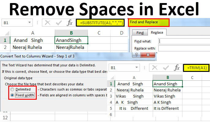
Task: Click the Enter checkmark in top formula bar
Action: click(x=59, y=23)
